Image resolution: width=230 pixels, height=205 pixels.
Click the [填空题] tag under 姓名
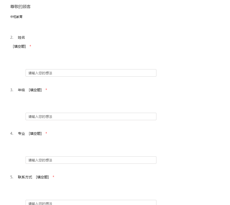point(19,46)
